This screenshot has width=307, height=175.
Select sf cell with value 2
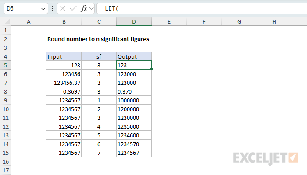coord(99,109)
